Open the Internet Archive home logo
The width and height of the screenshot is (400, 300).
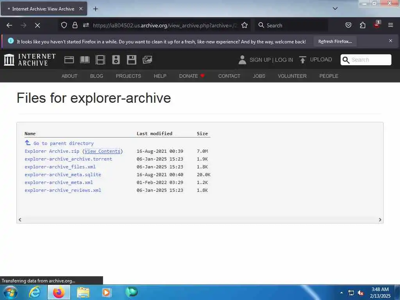[30, 60]
